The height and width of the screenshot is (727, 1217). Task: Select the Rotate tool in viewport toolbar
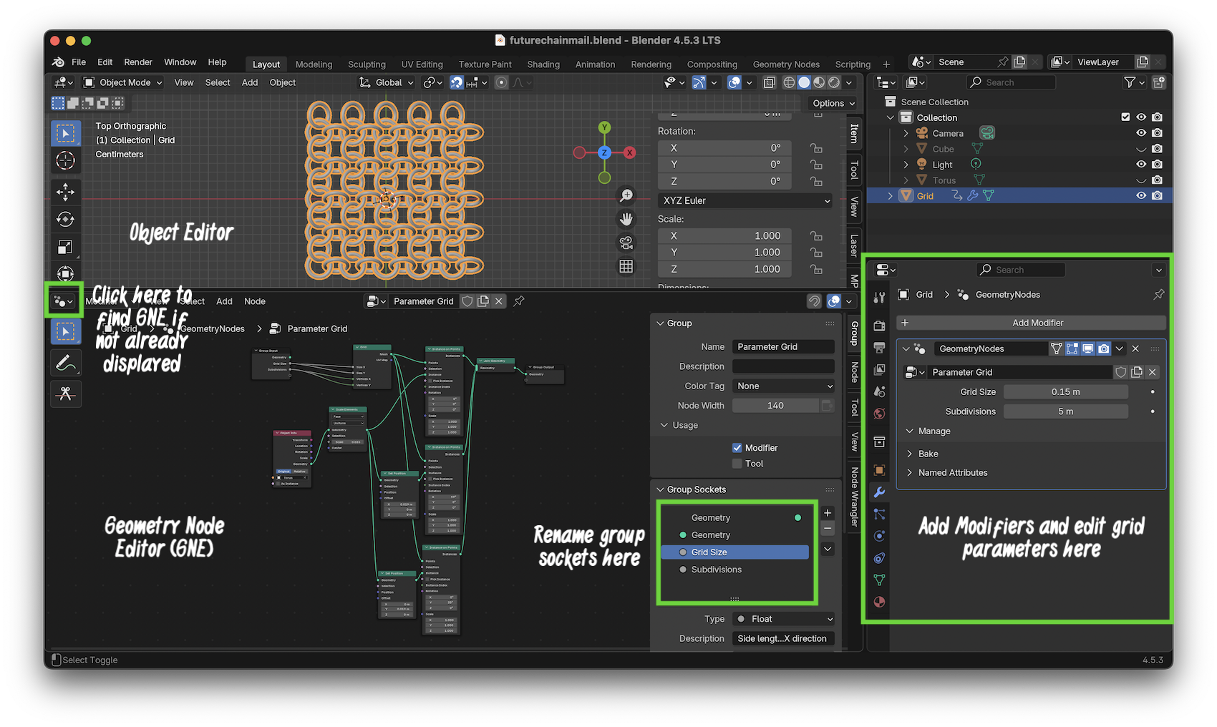(x=65, y=219)
